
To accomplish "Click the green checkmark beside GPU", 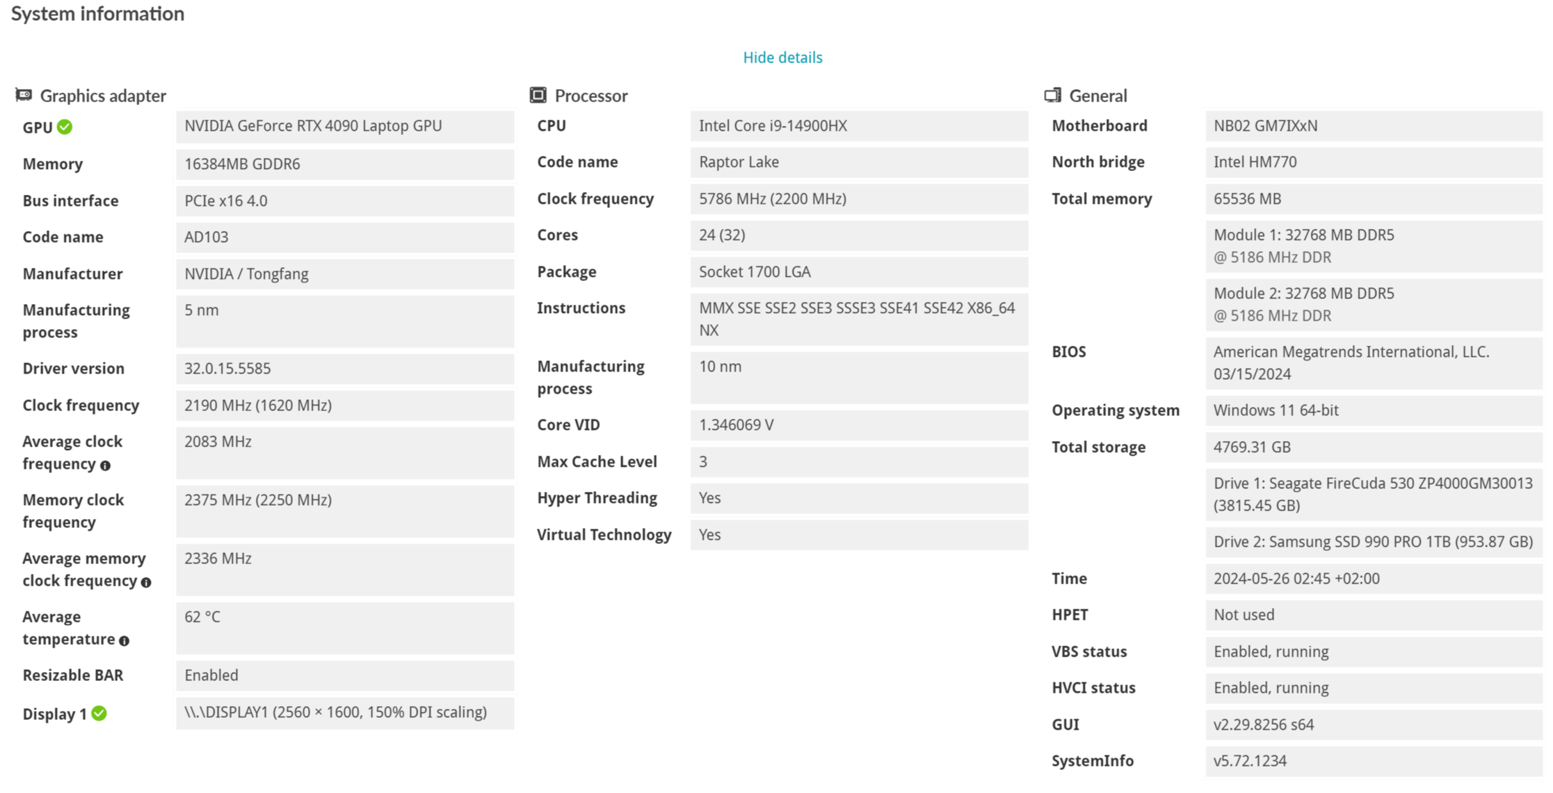I will (x=65, y=127).
